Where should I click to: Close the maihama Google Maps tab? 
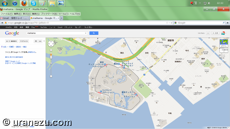[x=59, y=18]
